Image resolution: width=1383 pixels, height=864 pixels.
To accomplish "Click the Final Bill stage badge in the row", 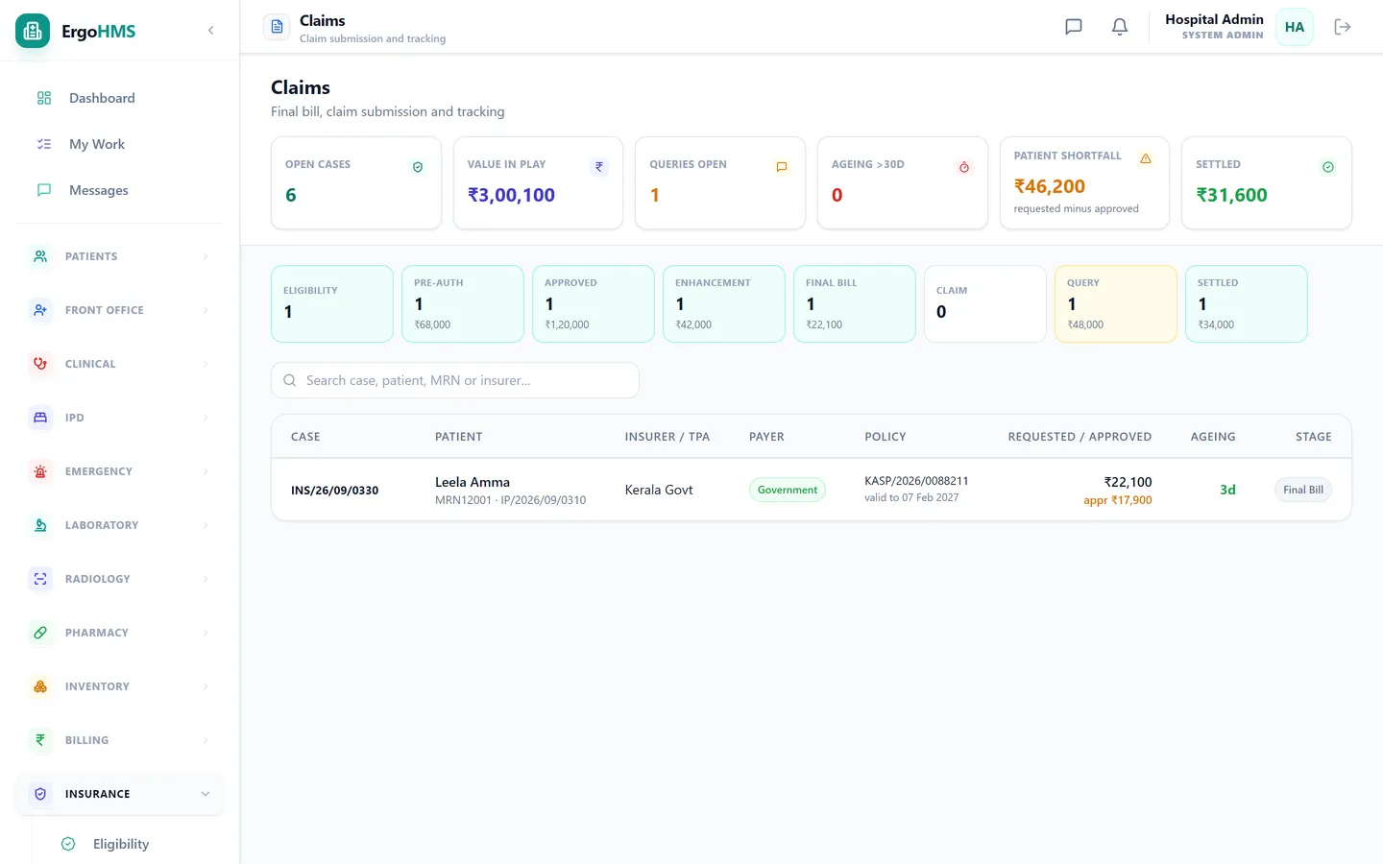I will [1303, 490].
